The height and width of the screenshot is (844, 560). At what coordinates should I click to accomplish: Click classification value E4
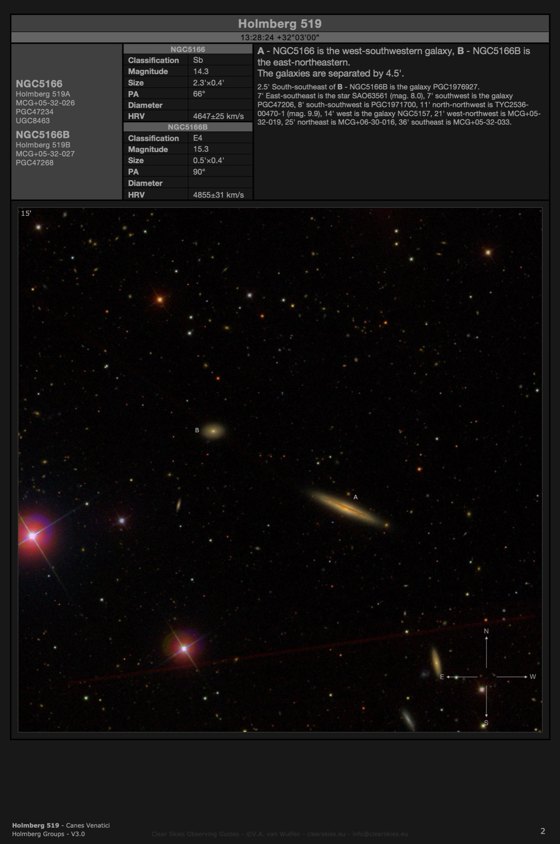click(198, 138)
